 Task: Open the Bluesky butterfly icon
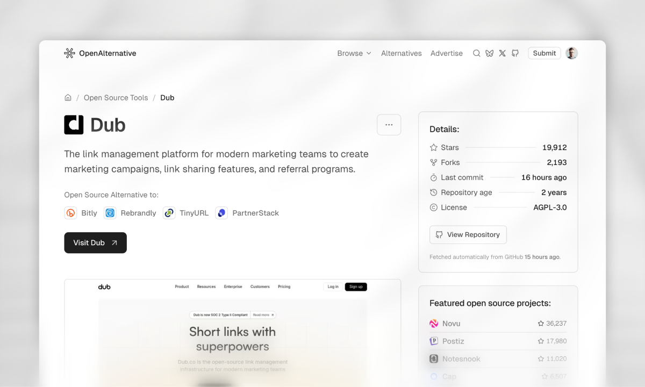click(489, 53)
